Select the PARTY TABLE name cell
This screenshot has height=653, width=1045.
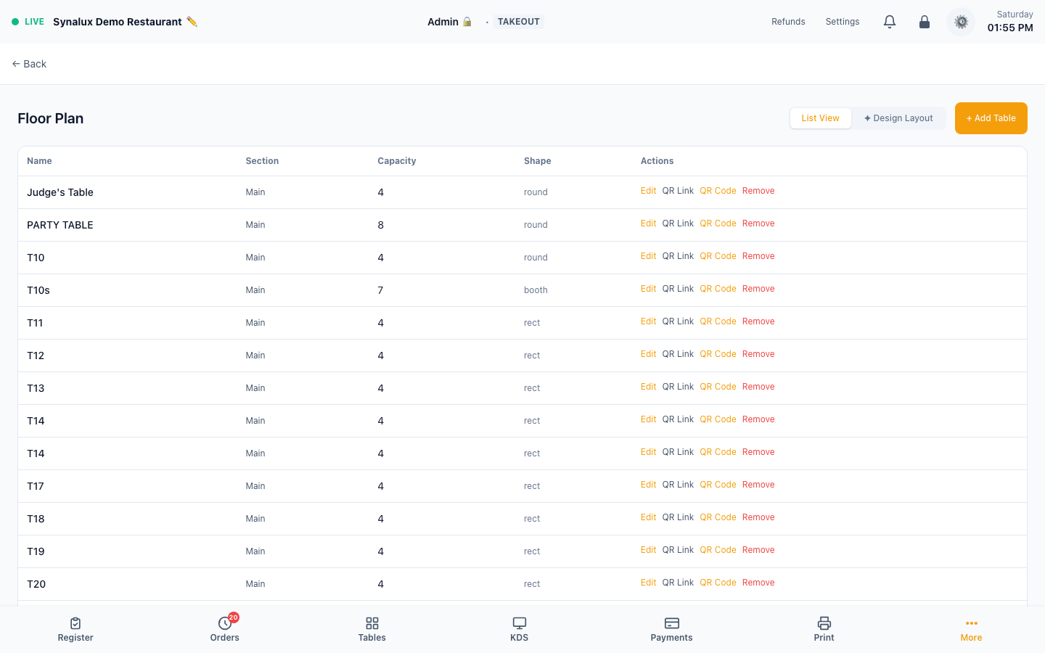(x=60, y=225)
